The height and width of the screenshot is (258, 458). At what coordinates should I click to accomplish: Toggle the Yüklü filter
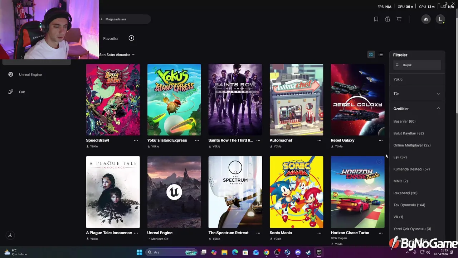[x=398, y=79]
